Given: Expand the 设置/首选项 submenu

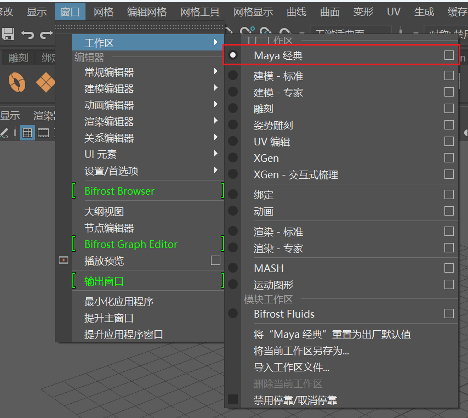Looking at the screenshot, I should 148,171.
